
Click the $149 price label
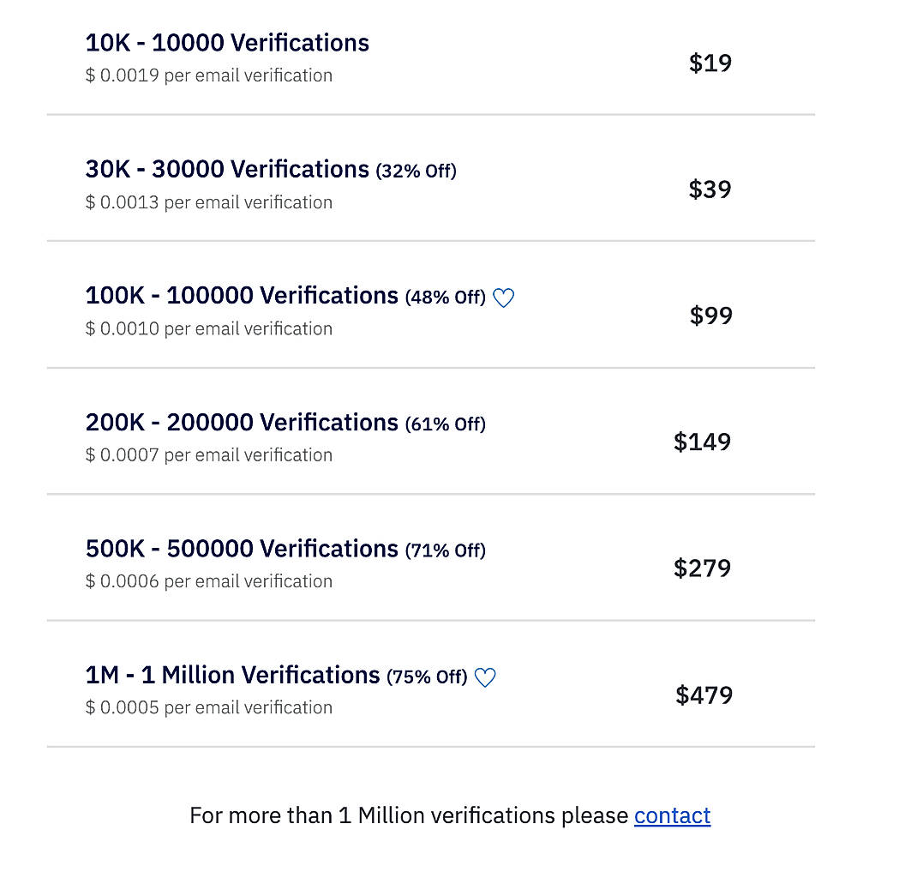tap(702, 442)
